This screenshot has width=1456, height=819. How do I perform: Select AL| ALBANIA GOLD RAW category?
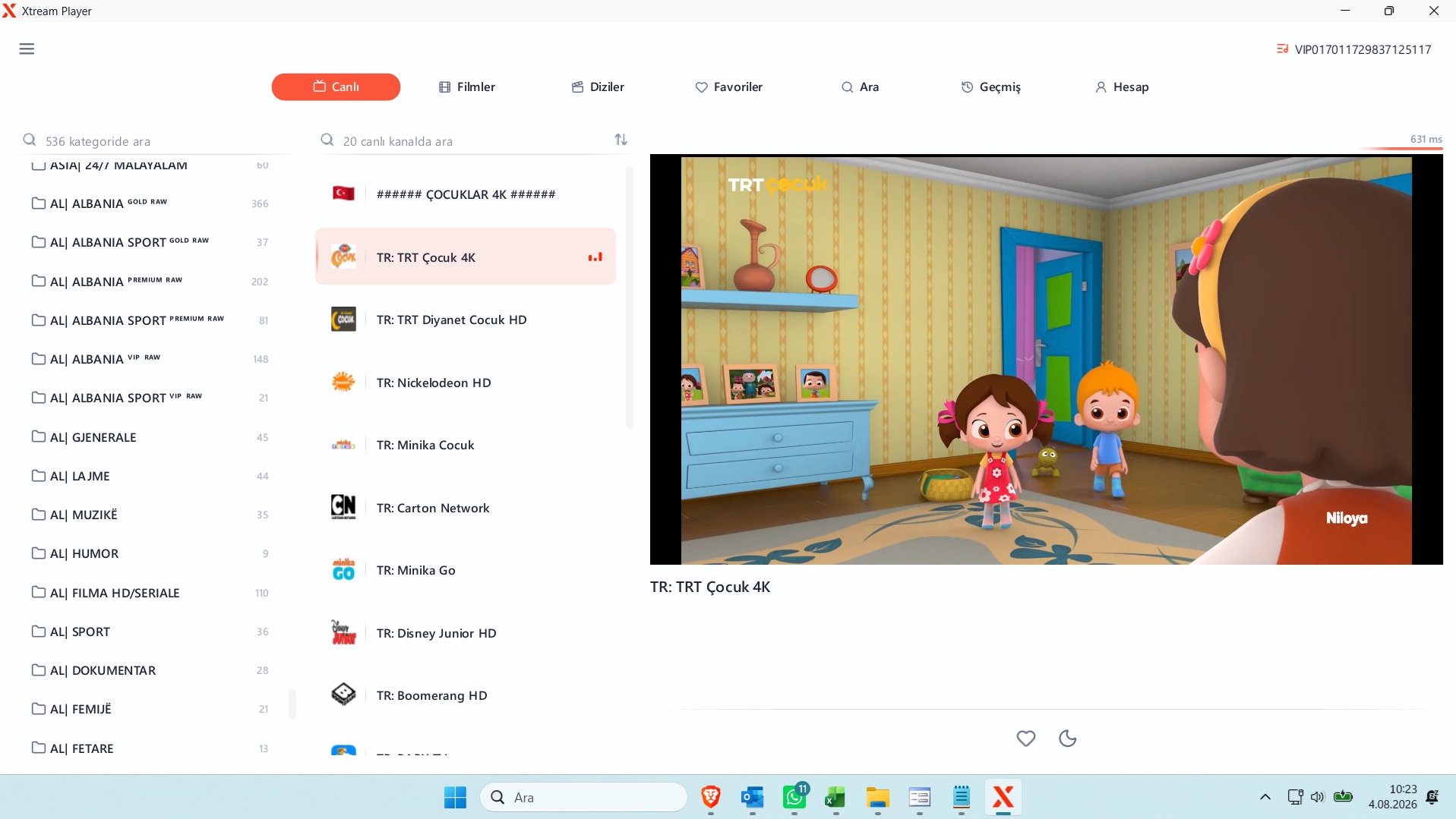[x=150, y=203]
